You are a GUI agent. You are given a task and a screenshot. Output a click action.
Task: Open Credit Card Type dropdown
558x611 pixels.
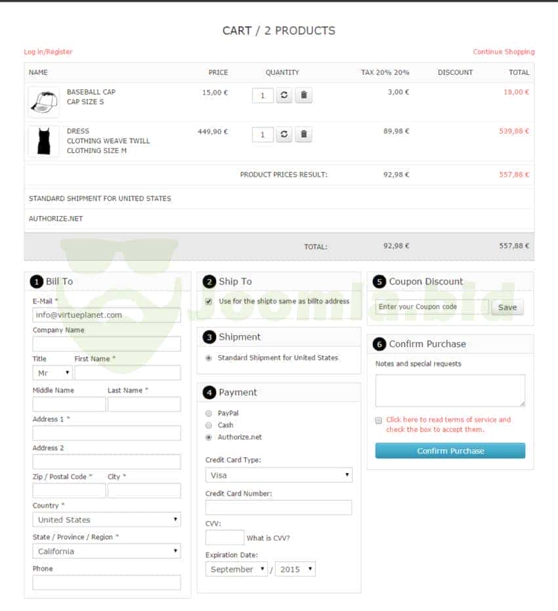(x=278, y=475)
